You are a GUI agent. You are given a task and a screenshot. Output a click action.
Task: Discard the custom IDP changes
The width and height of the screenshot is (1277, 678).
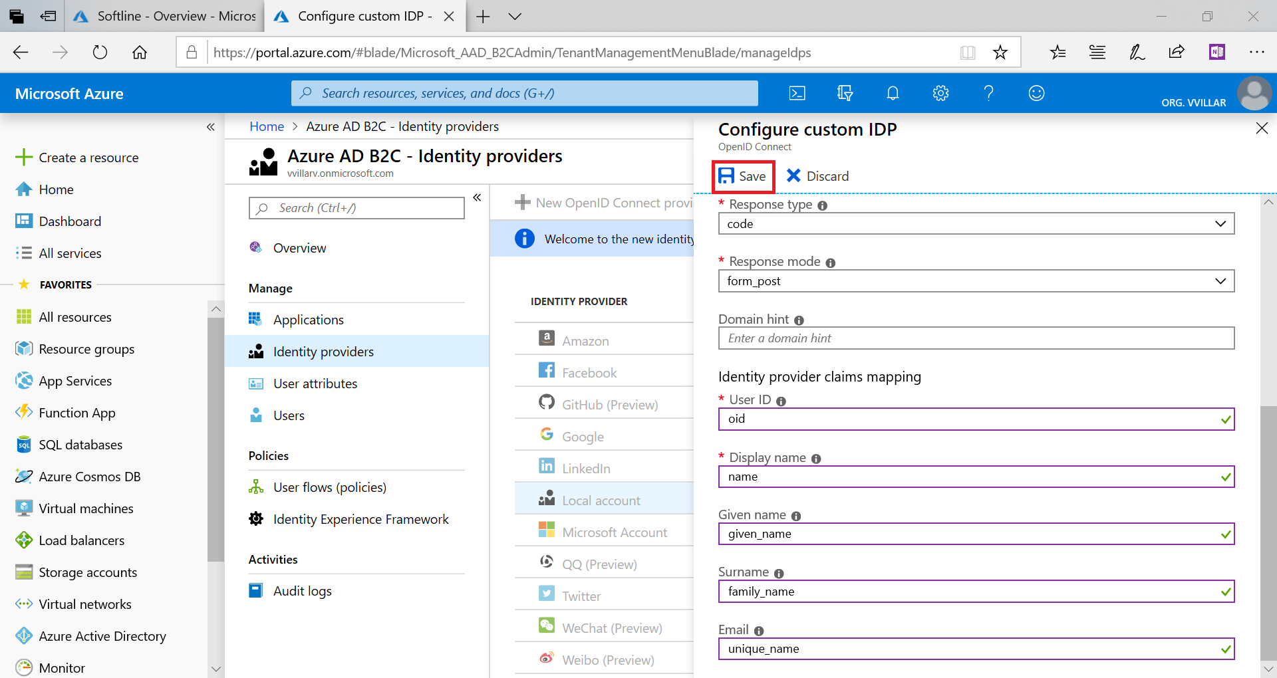click(817, 176)
